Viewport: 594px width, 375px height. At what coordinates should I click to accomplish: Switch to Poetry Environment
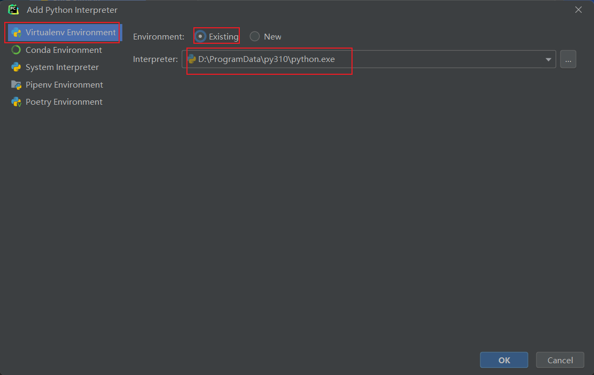[64, 102]
